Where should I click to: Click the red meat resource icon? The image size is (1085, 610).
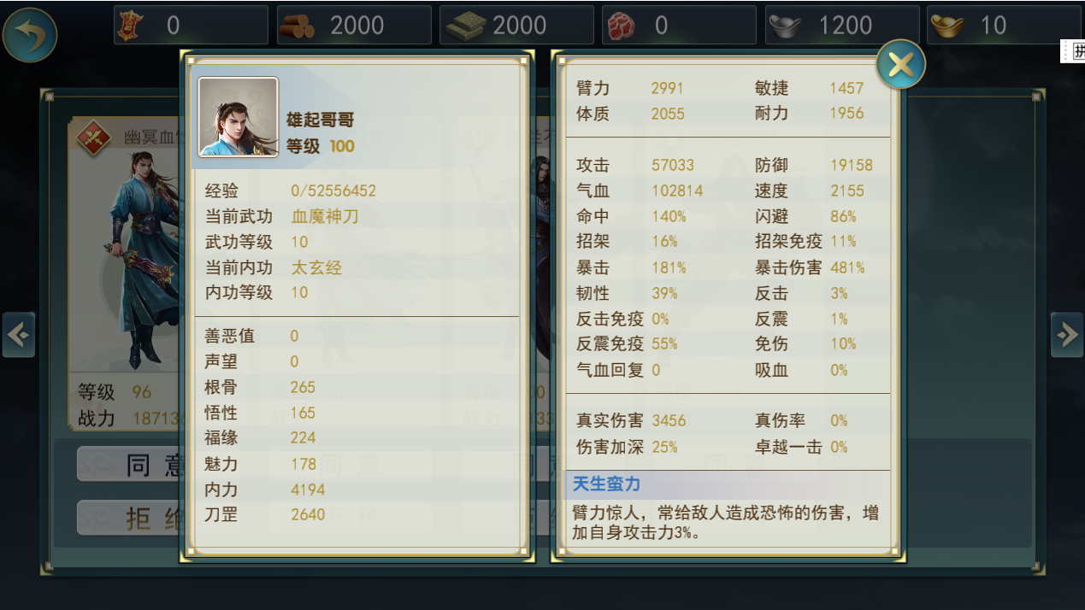click(x=622, y=26)
